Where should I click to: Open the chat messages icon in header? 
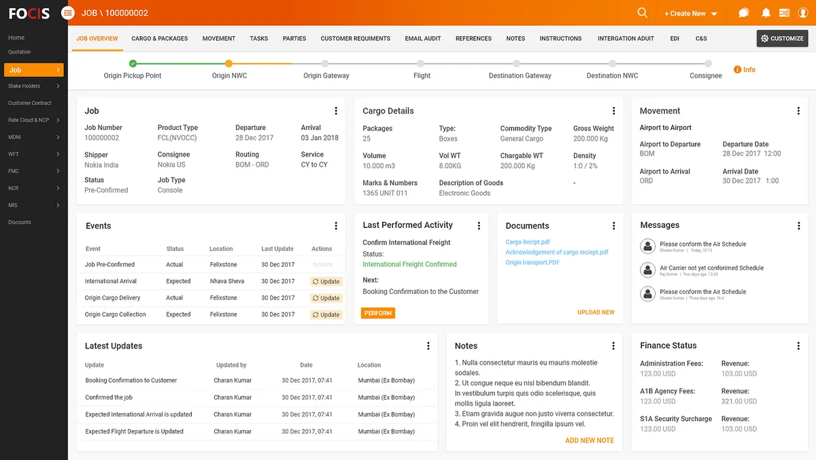[744, 13]
